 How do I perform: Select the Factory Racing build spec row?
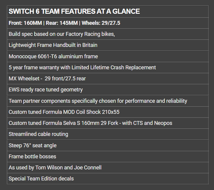click(x=62, y=34)
